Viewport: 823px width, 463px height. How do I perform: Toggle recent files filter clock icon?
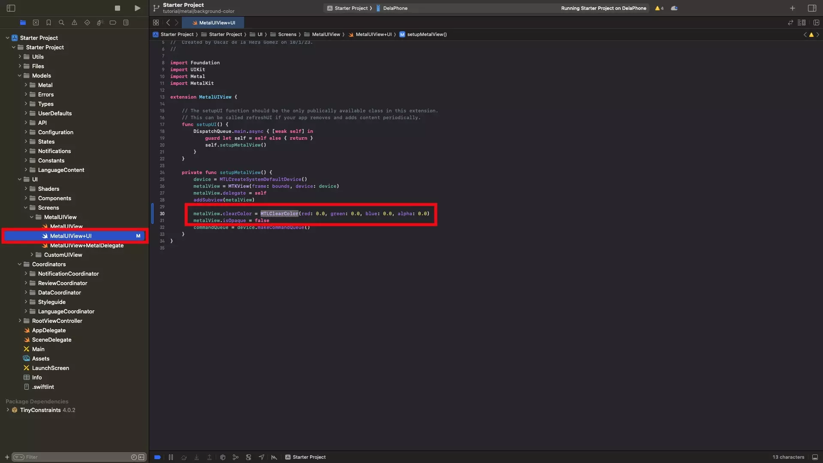(134, 457)
